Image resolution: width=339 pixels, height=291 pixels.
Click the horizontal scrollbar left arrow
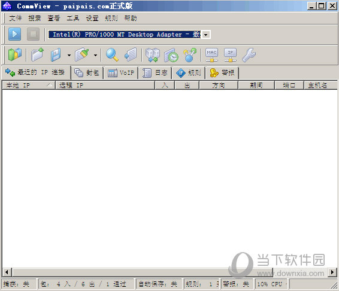click(7, 272)
